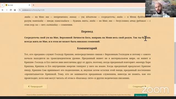Click the Перевод heading
Screen dimensions: 176x99
[87, 32]
